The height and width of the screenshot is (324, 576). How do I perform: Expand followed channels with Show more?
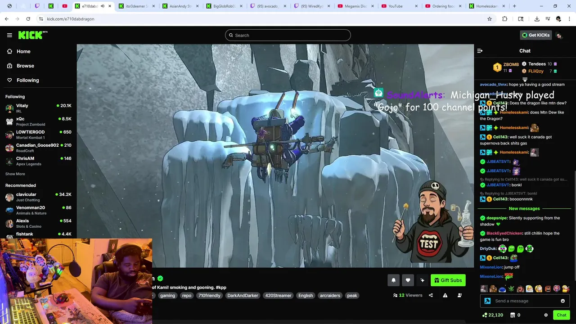pos(15,174)
